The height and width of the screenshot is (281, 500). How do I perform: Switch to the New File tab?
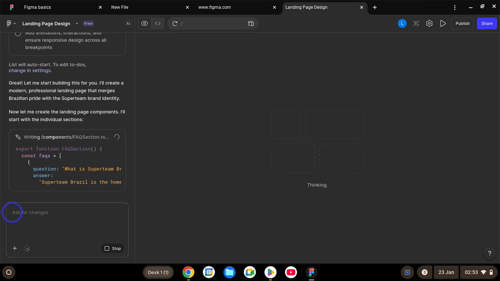coord(120,7)
